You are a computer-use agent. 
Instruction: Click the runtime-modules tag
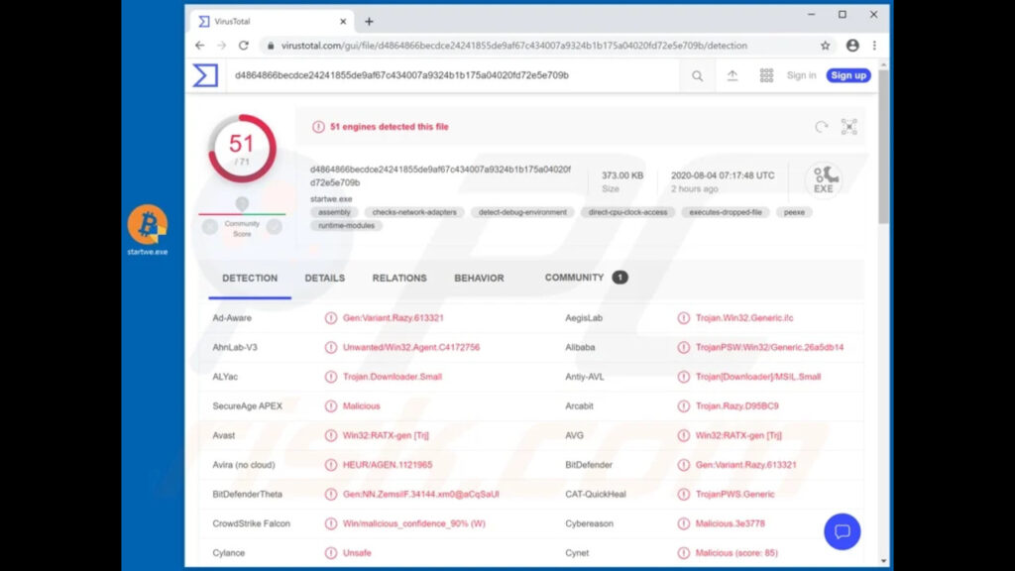(346, 226)
